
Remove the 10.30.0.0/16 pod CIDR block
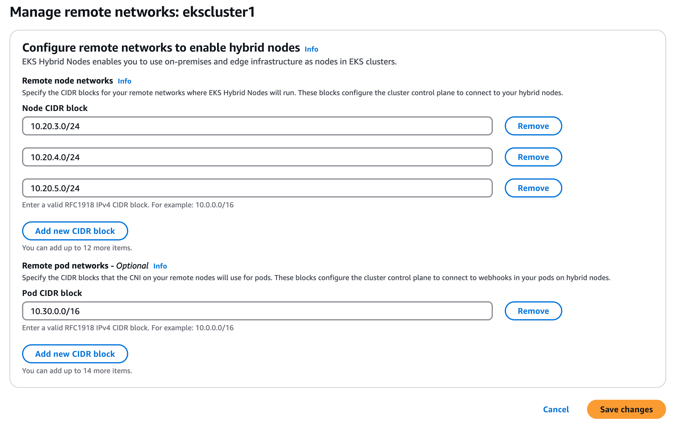click(533, 311)
